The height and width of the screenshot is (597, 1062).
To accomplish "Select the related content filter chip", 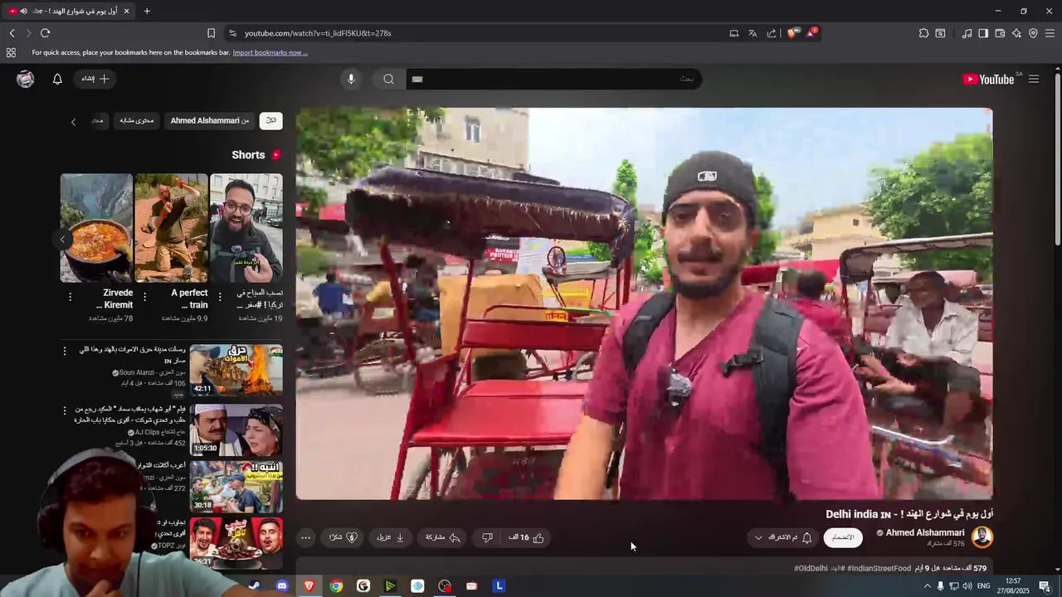I will click(x=137, y=121).
